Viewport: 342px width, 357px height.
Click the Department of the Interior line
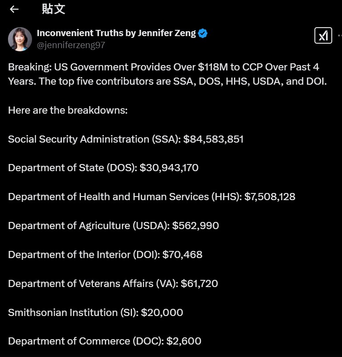105,254
